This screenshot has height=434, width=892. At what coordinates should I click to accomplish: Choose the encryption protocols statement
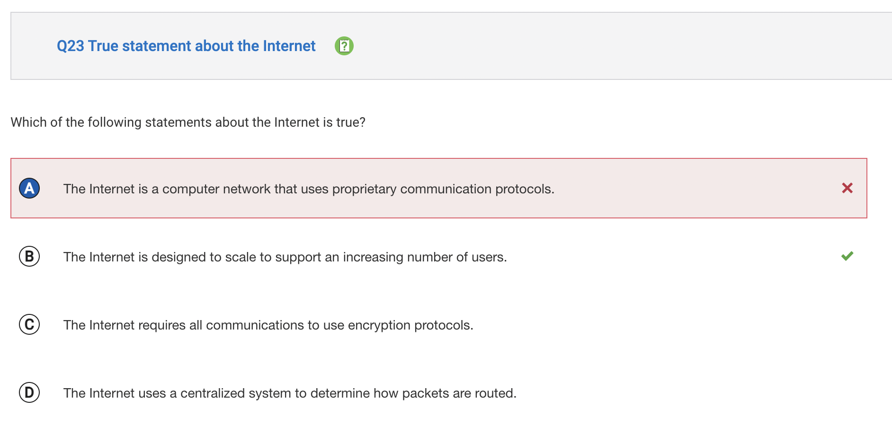pyautogui.click(x=268, y=325)
